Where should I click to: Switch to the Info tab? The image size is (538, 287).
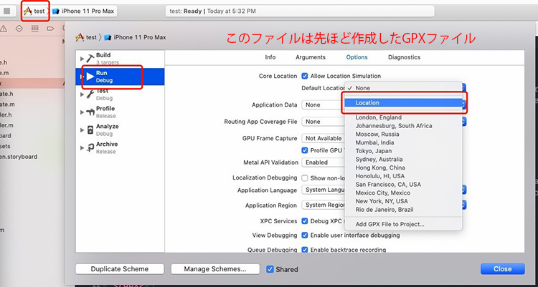[x=270, y=57]
